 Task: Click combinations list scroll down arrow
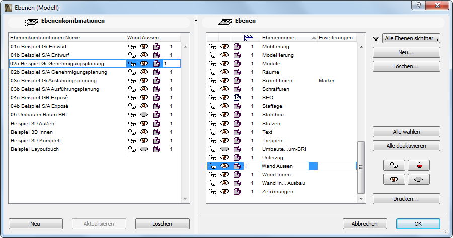pos(185,198)
